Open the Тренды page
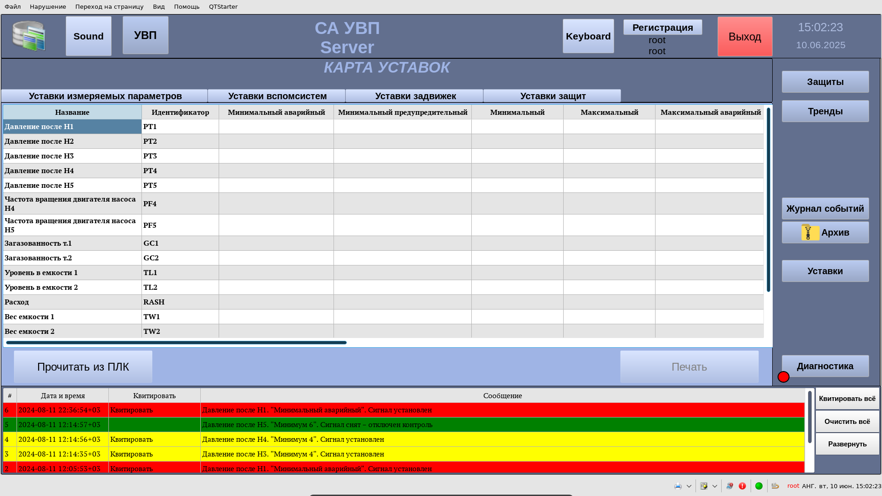882x496 pixels. click(825, 111)
